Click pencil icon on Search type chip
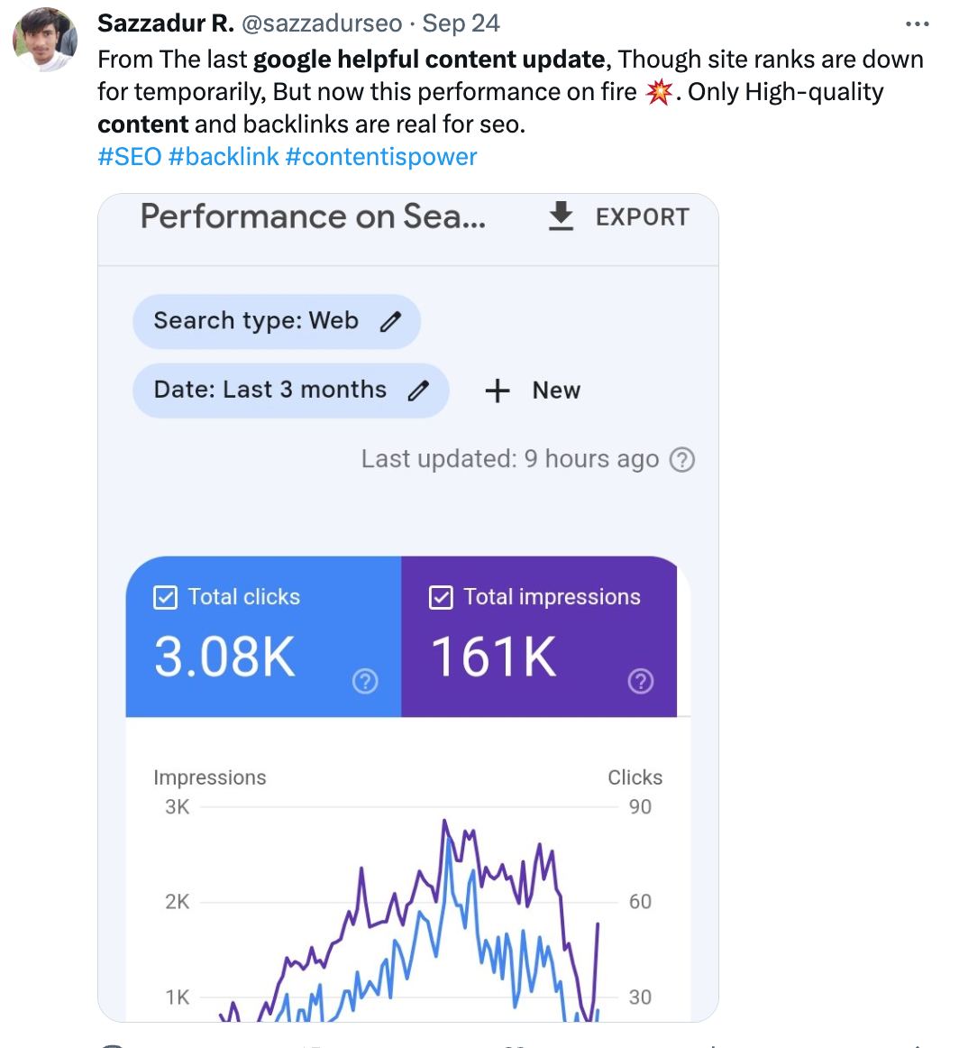 tap(390, 322)
